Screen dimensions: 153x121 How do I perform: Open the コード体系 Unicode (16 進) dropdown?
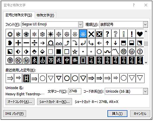pyautogui.click(x=145, y=91)
